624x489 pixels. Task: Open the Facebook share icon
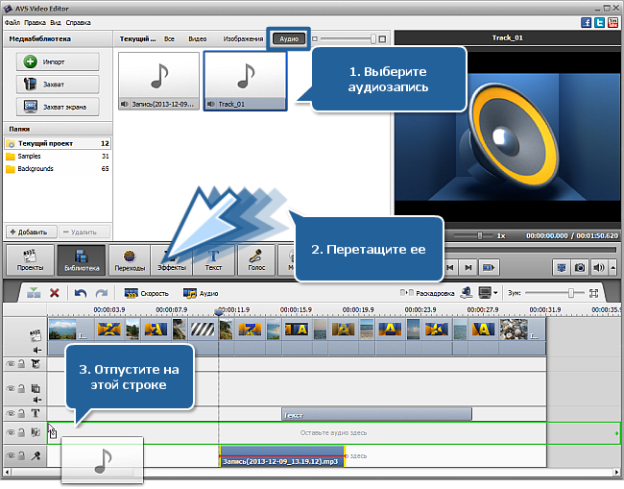(587, 22)
